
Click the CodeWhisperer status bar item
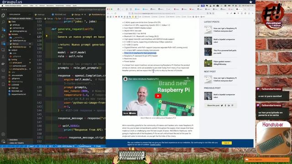click(83, 146)
